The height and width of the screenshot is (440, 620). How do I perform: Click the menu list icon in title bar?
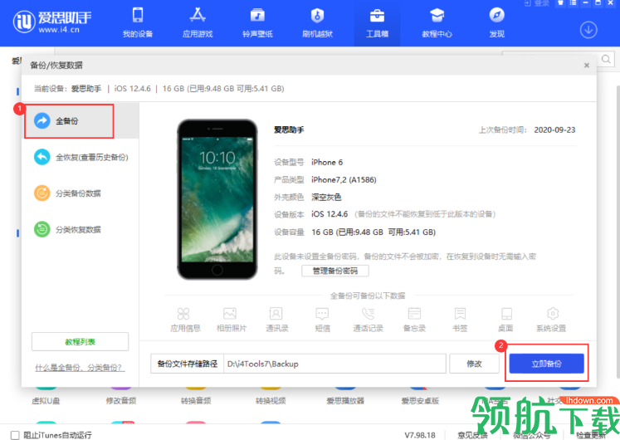coord(573,2)
